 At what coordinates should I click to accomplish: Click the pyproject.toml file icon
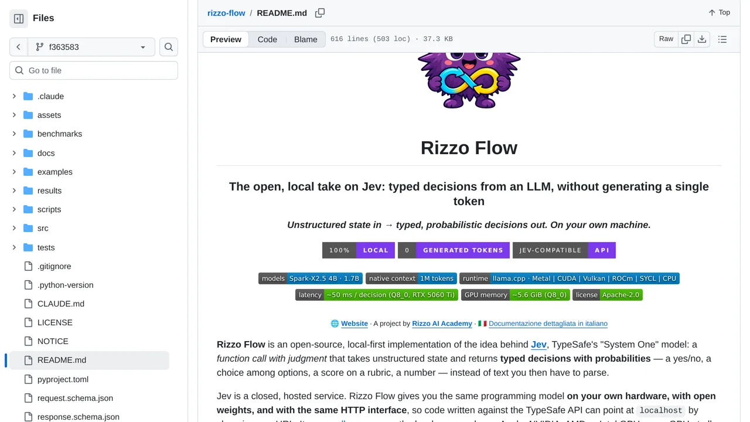coord(28,379)
